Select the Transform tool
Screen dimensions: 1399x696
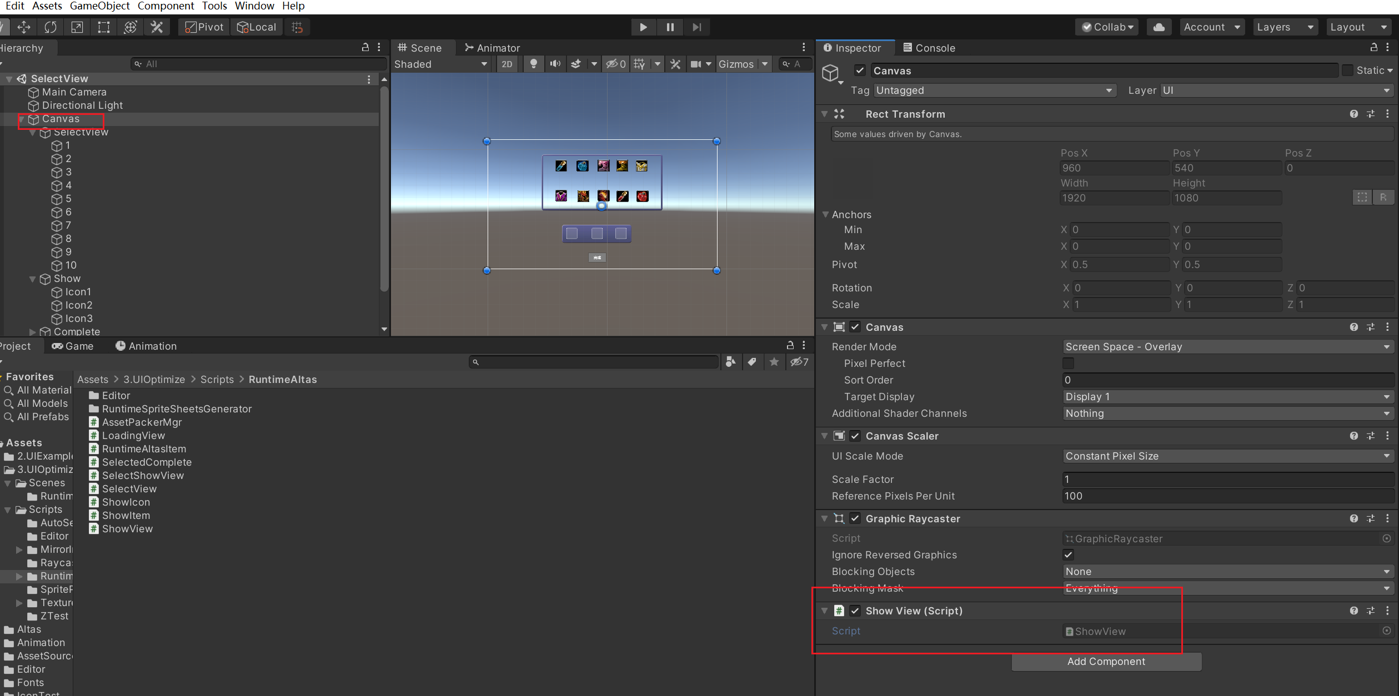pos(131,27)
